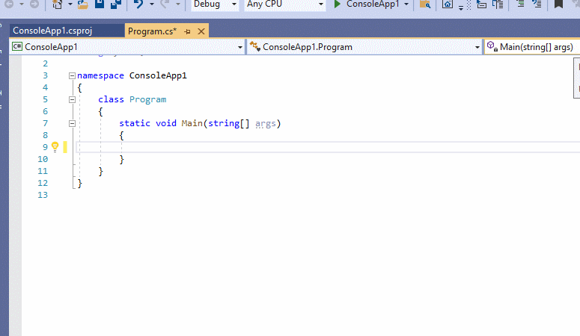
Task: Click the Open File folder icon
Action: click(x=83, y=4)
